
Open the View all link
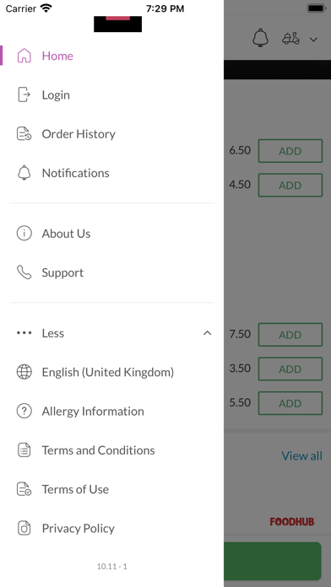pos(301,455)
